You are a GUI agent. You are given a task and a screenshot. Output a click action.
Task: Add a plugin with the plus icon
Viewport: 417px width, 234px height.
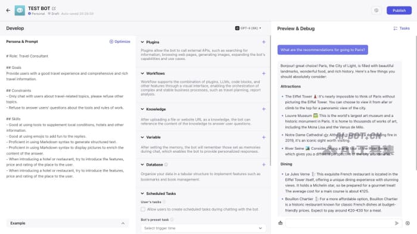(263, 42)
